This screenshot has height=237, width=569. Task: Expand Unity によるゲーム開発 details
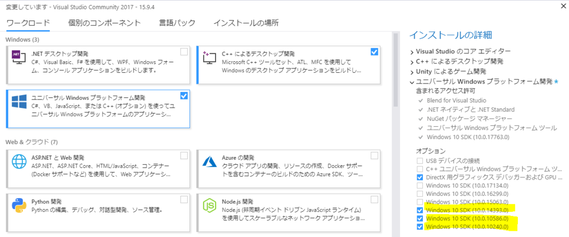point(412,71)
